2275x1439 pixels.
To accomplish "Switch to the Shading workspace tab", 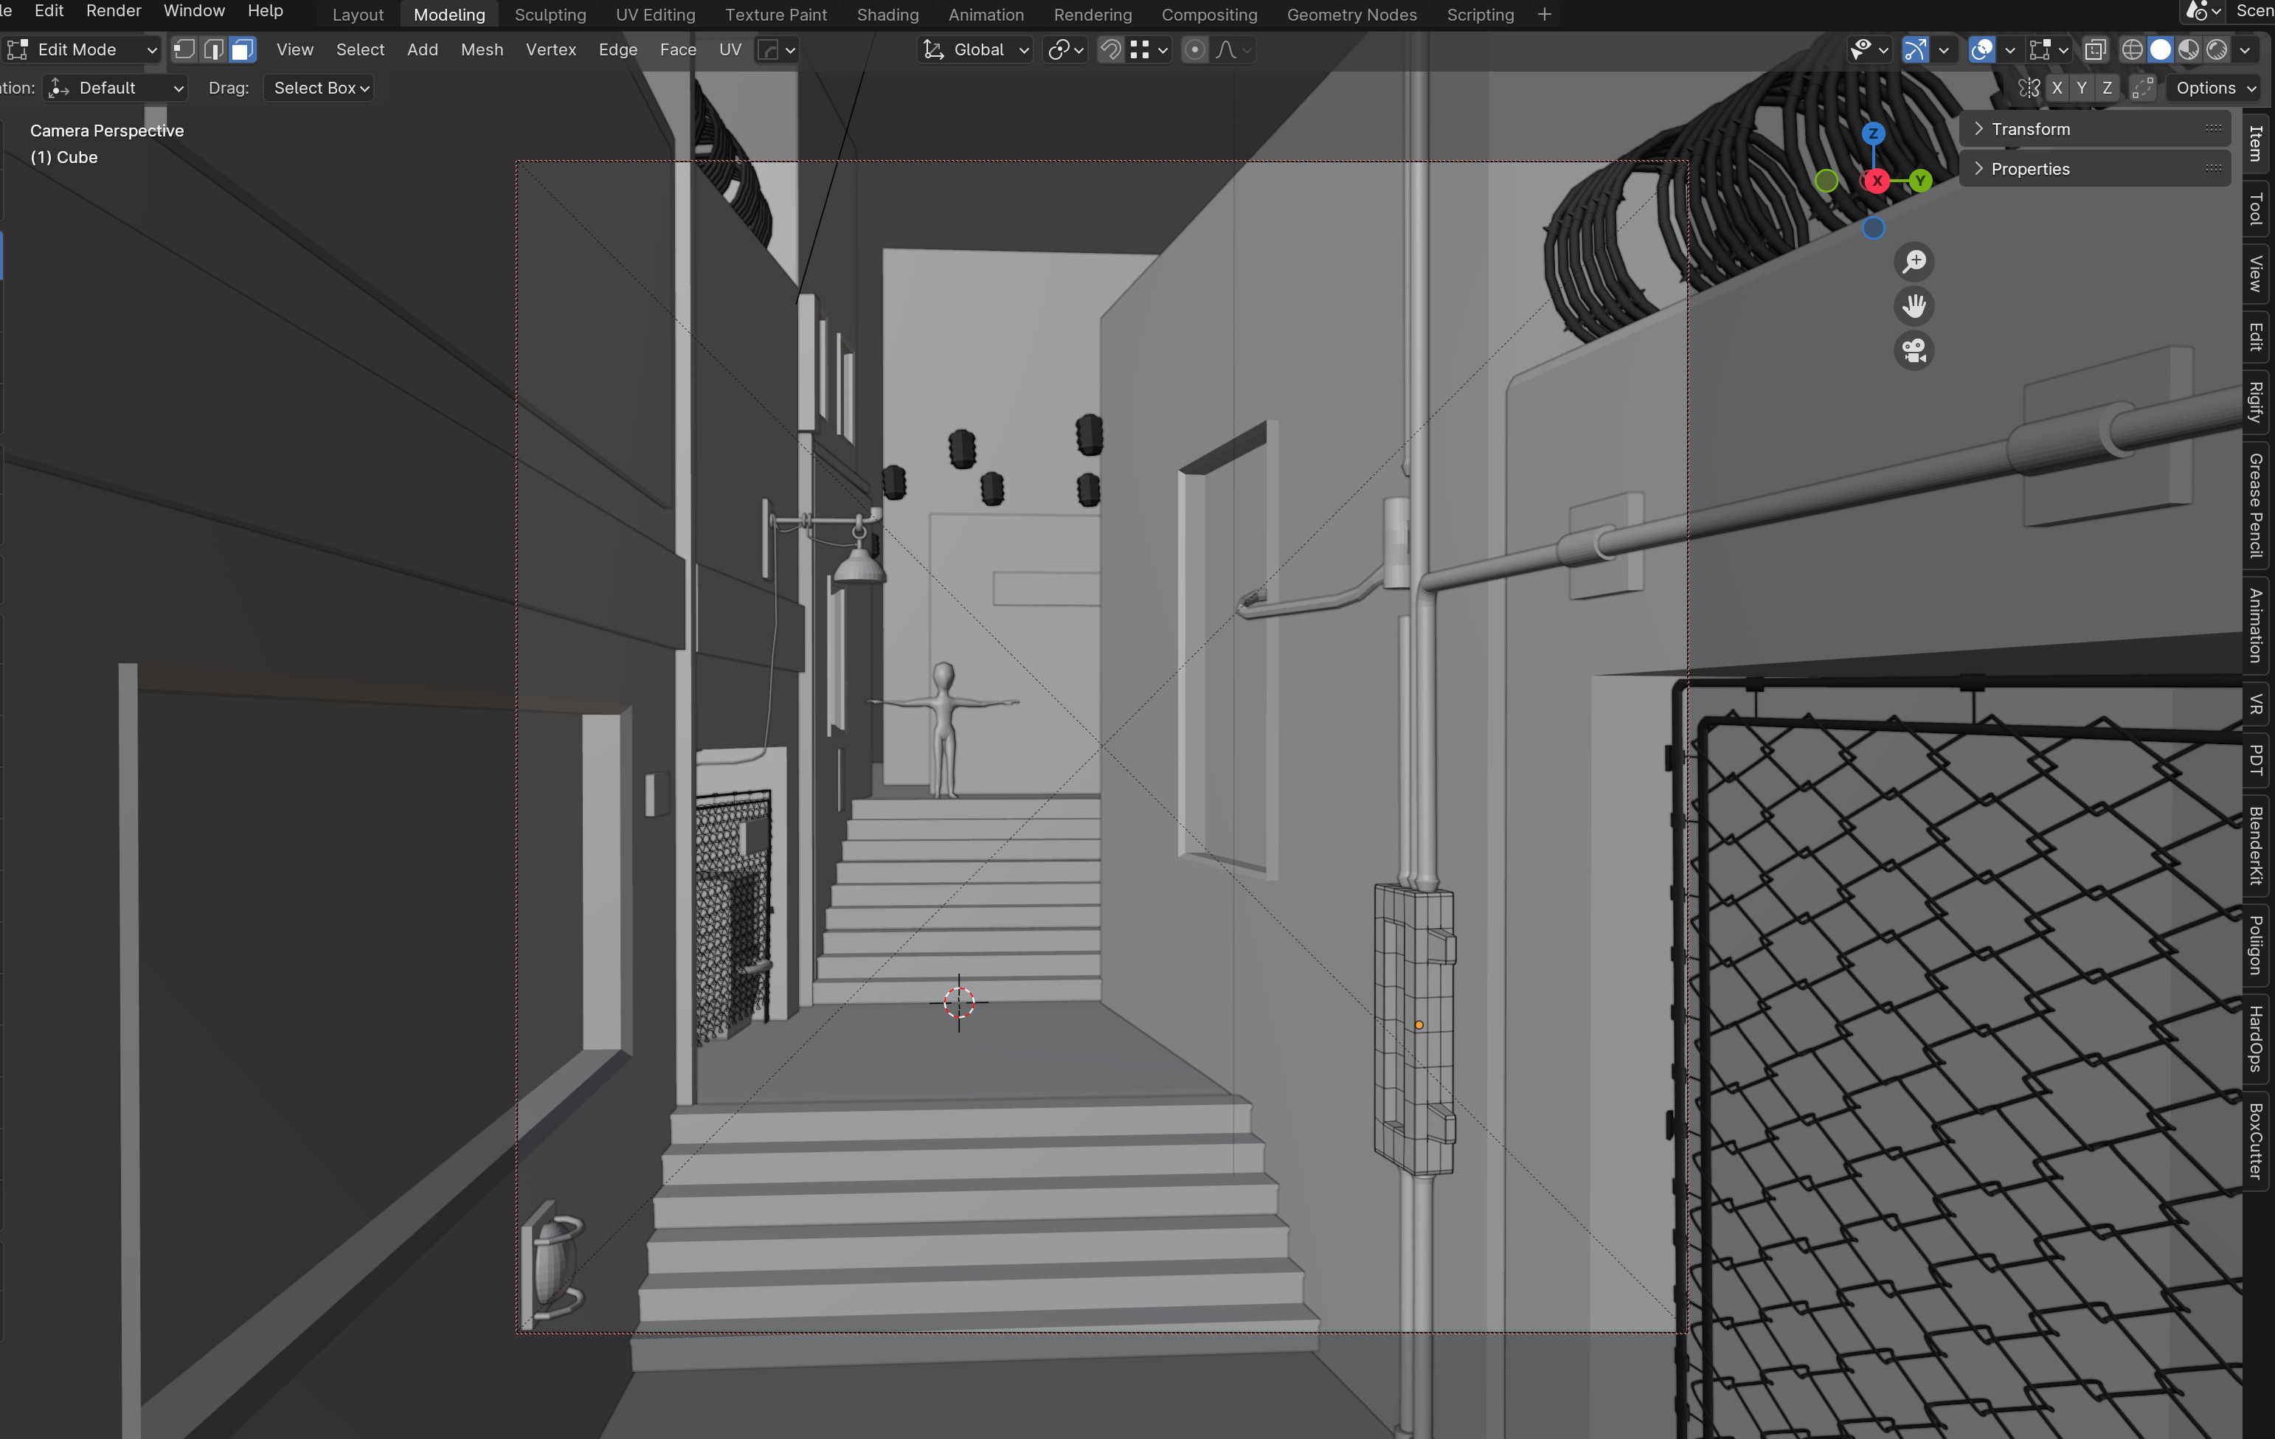I will pyautogui.click(x=887, y=14).
